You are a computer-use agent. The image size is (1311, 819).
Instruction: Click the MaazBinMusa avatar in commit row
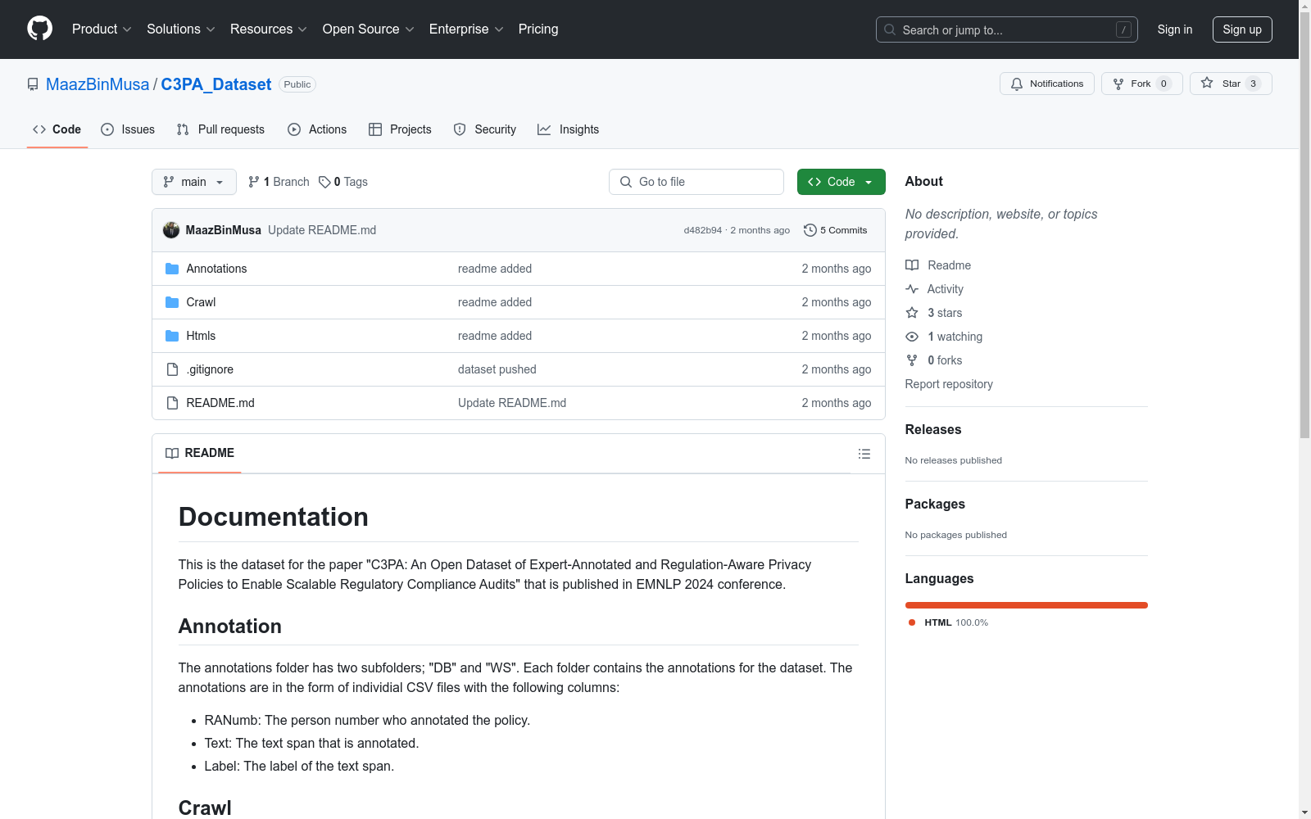click(171, 230)
